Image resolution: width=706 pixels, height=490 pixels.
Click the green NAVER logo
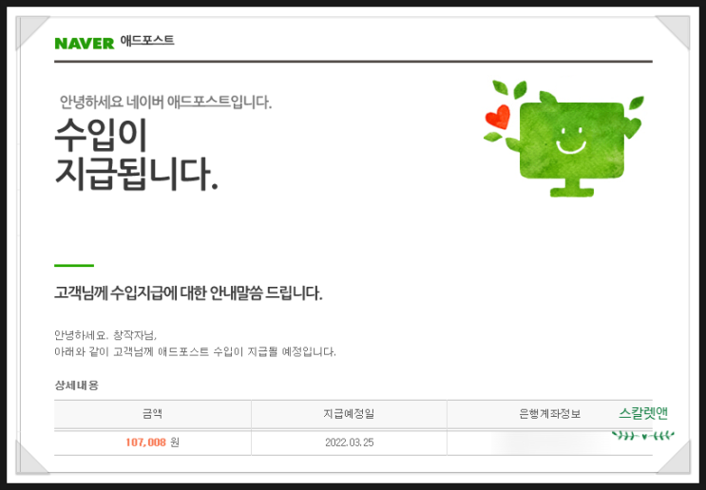[x=85, y=43]
